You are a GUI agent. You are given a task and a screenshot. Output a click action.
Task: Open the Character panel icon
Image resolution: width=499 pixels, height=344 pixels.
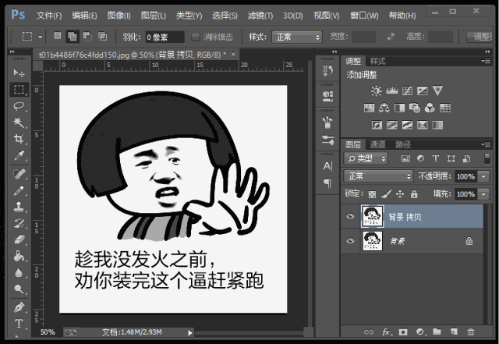pyautogui.click(x=327, y=166)
